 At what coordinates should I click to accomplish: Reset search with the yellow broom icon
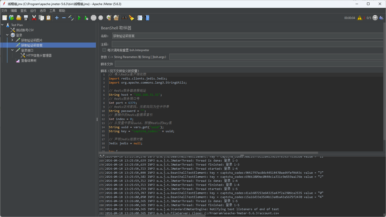pos(131,18)
